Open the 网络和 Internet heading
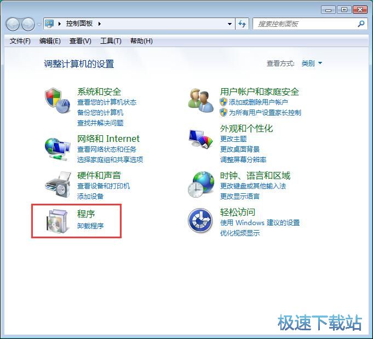The height and width of the screenshot is (339, 373). click(108, 139)
